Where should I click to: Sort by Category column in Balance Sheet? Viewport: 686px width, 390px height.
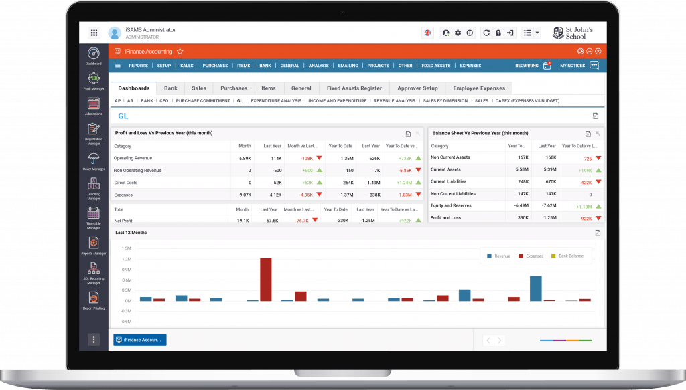pos(439,146)
